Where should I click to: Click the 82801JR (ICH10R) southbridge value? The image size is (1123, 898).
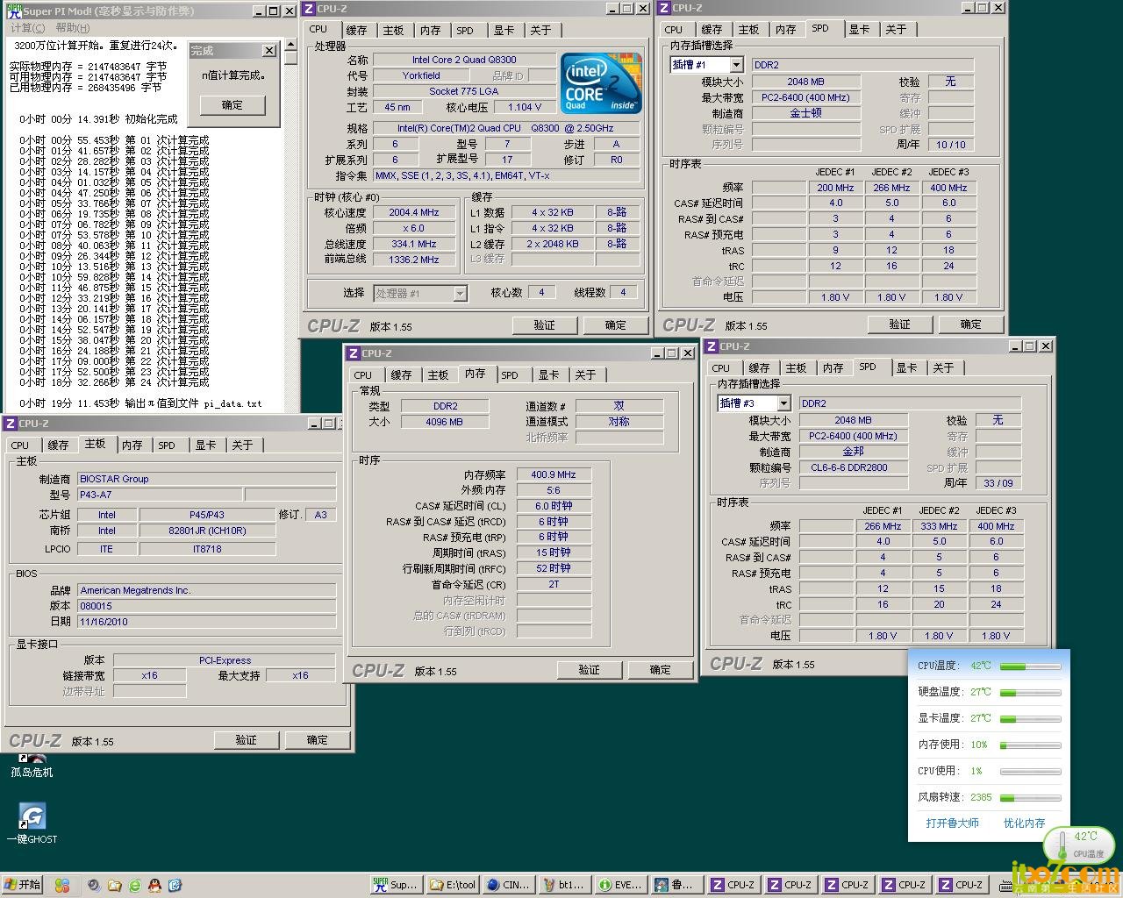[x=208, y=531]
